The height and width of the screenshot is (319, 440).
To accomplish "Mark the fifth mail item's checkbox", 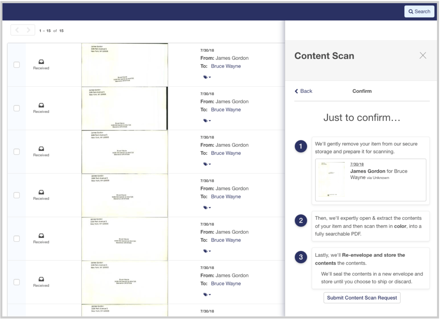I will point(17,239).
